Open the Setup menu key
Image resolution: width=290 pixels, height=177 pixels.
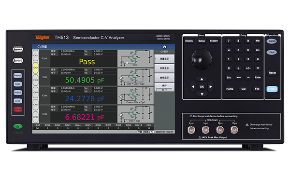click(202, 41)
